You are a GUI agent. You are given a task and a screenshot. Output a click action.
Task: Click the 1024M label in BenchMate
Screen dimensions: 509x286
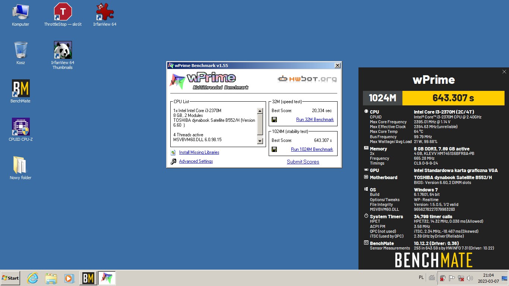point(382,98)
